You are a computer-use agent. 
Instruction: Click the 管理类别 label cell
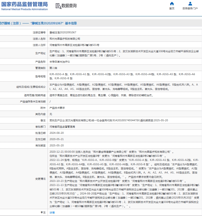tap(40, 68)
